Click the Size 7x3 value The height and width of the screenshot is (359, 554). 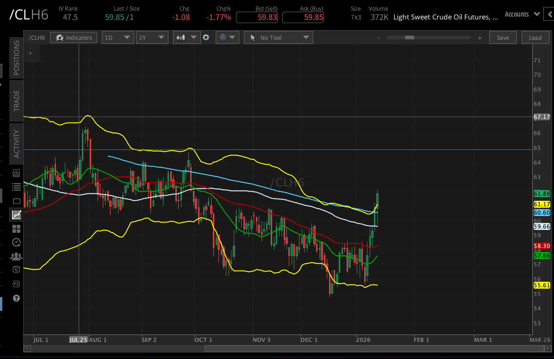click(356, 17)
